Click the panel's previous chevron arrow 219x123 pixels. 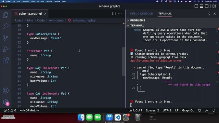coord(209,14)
